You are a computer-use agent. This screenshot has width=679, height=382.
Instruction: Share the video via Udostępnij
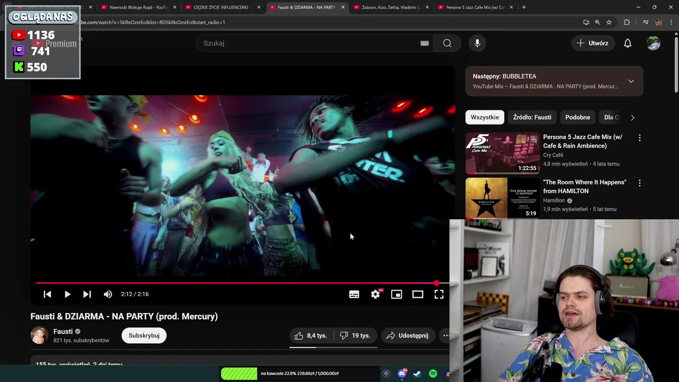click(x=407, y=335)
